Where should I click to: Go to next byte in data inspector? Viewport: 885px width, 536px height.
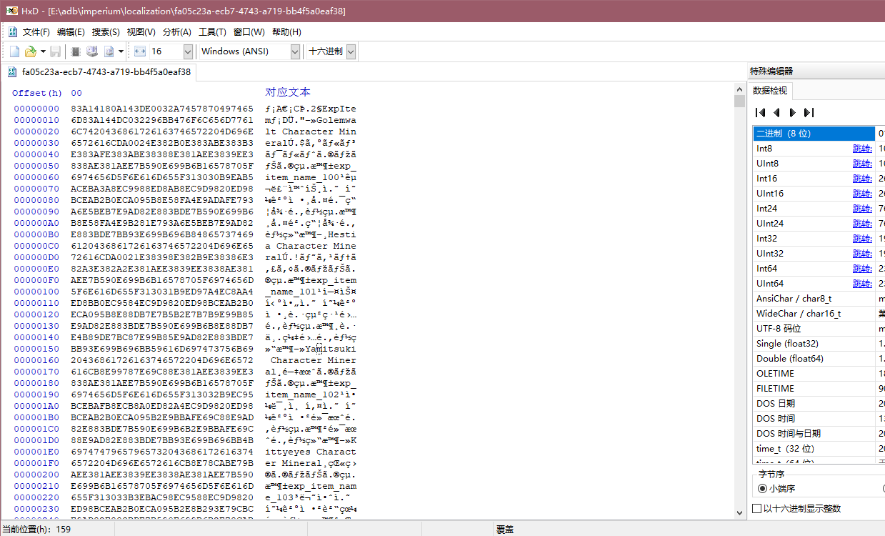tap(792, 112)
